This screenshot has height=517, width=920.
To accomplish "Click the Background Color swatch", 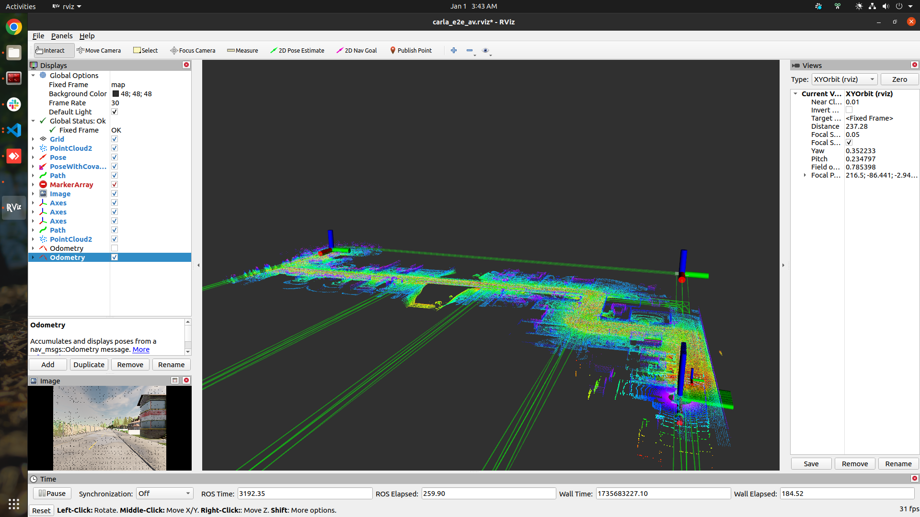I will [115, 94].
